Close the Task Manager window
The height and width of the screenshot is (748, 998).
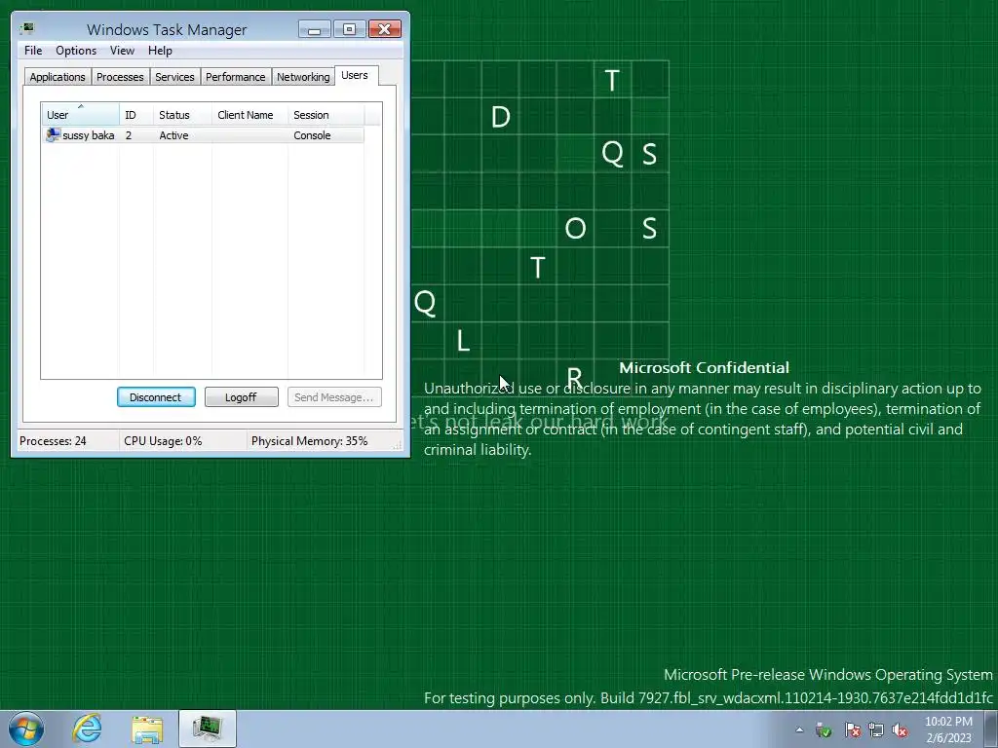point(384,29)
